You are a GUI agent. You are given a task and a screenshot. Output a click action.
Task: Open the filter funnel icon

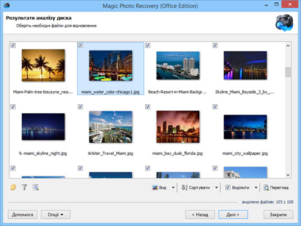[x=25, y=187]
